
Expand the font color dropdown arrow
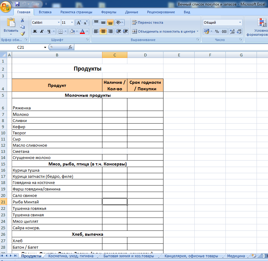pyautogui.click(x=87, y=31)
